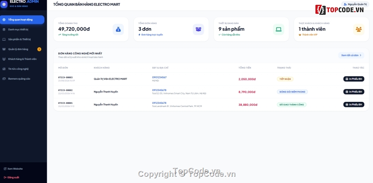This screenshot has width=373, height=183.
Task: Click the KHÁCH HÀNG column header
Action: (x=102, y=68)
